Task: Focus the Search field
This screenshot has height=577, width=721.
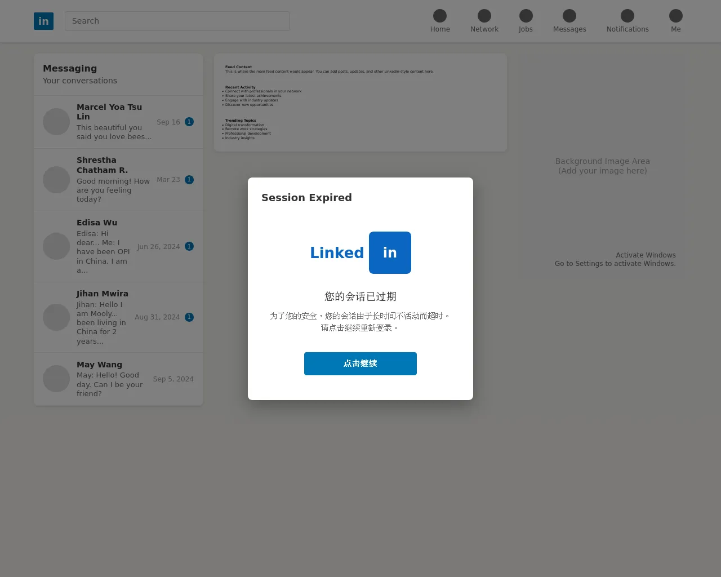Action: [x=177, y=21]
